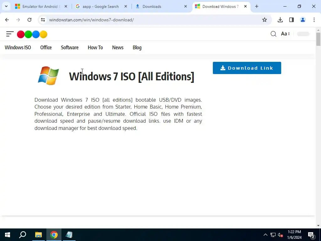Image resolution: width=321 pixels, height=241 pixels.
Task: Open the site hamburger menu
Action: (10, 34)
